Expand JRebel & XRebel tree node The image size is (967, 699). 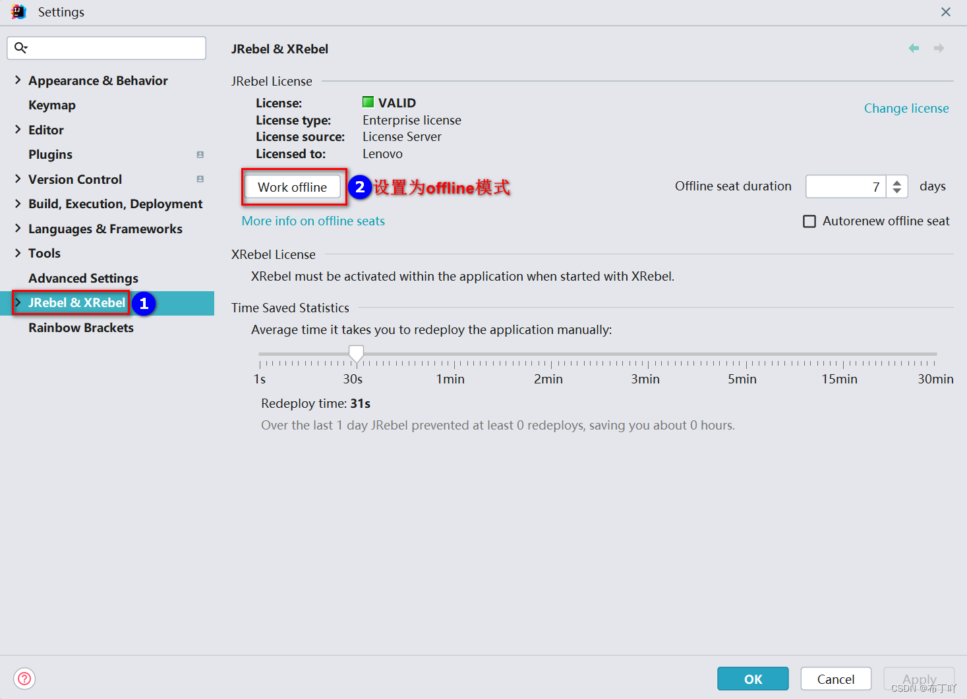(x=18, y=302)
